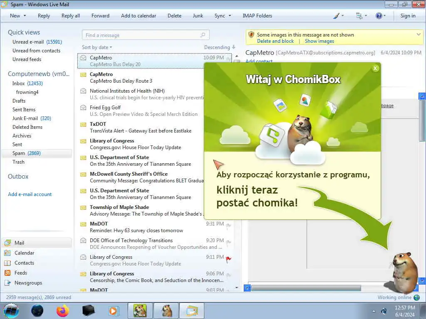Open the frowning4 subfolder
426x319 pixels.
(27, 92)
